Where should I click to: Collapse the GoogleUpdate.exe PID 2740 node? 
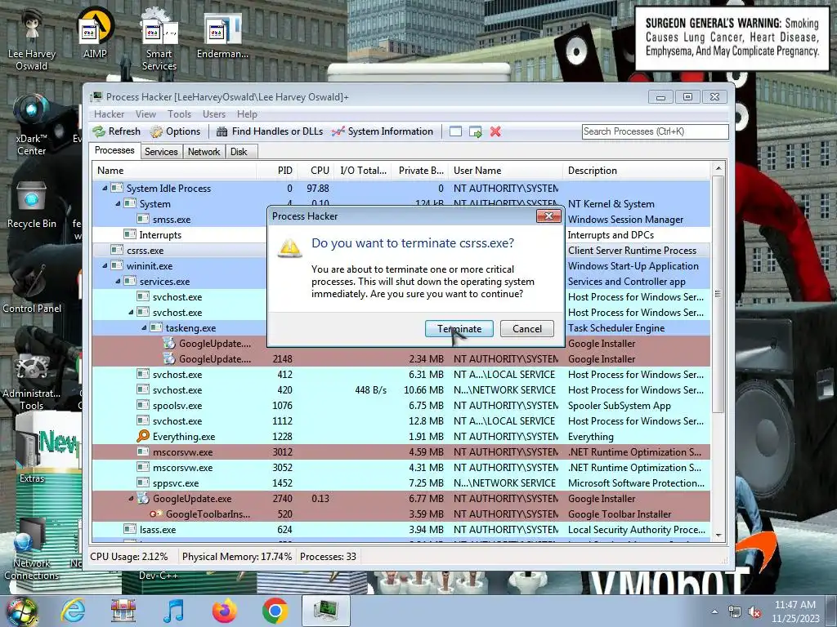click(131, 499)
